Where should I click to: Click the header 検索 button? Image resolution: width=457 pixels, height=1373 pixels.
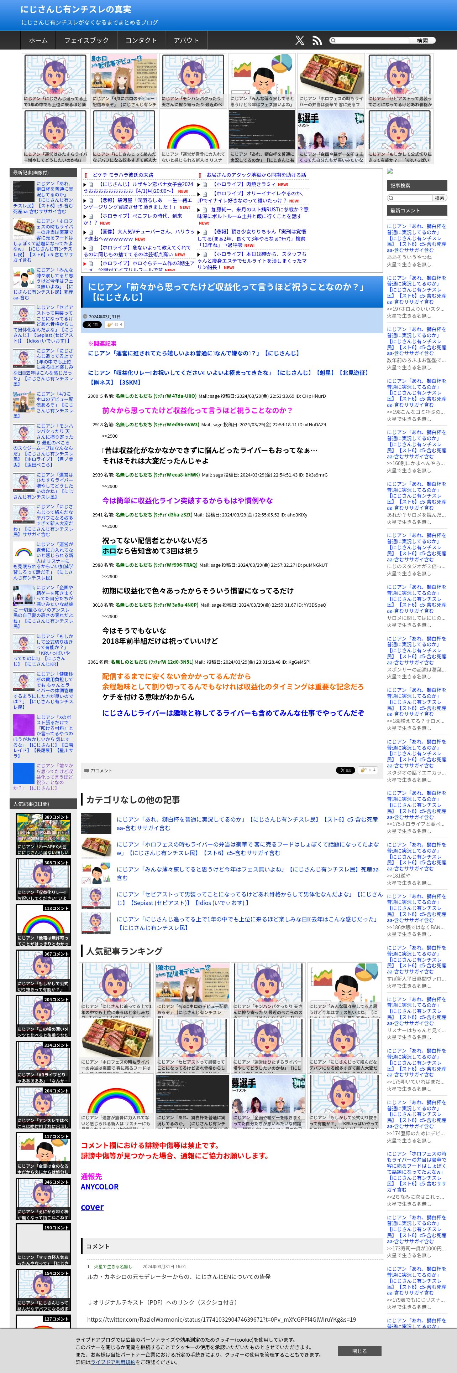[x=422, y=41]
